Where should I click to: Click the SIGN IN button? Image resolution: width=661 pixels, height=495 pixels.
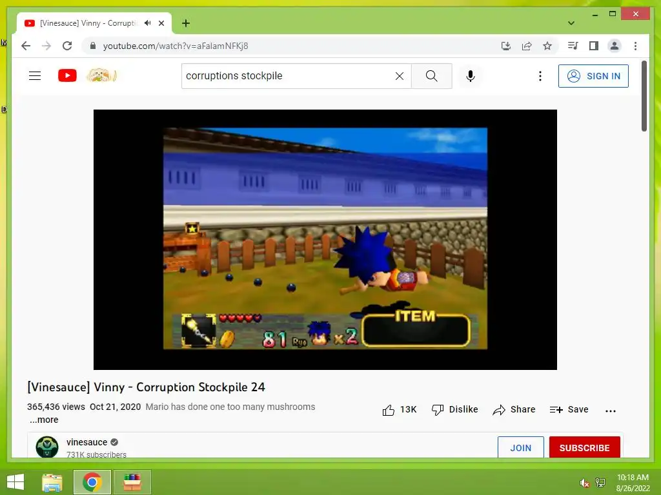click(594, 76)
